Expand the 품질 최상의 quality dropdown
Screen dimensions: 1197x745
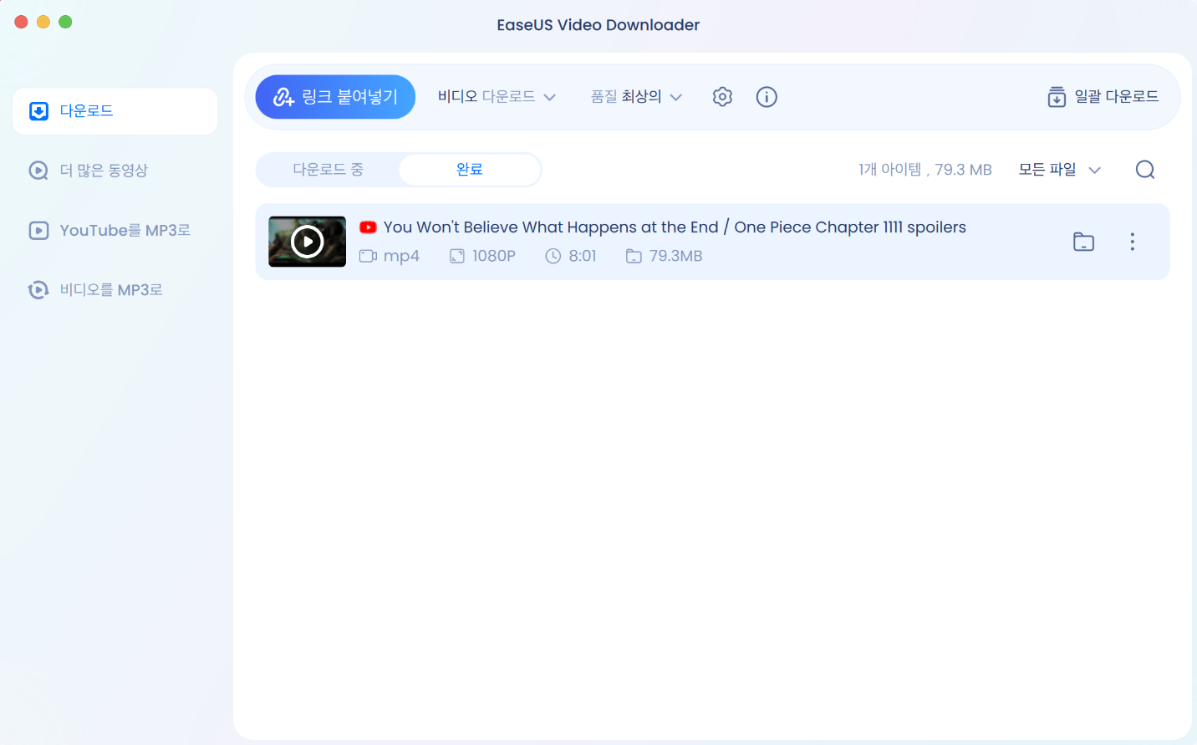click(x=636, y=97)
